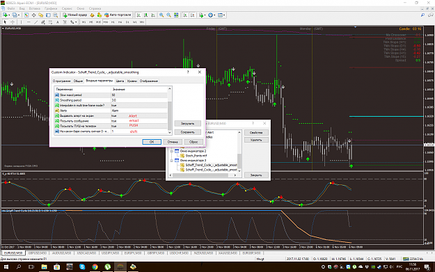Image resolution: width=435 pixels, height=272 pixels.
Task: Open the Цвета tab in indicator dialog
Action: click(x=120, y=81)
